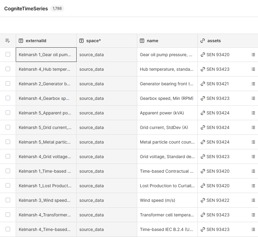Click the Metal particle count coun... cell
Image resolution: width=258 pixels, height=237 pixels.
[167, 142]
